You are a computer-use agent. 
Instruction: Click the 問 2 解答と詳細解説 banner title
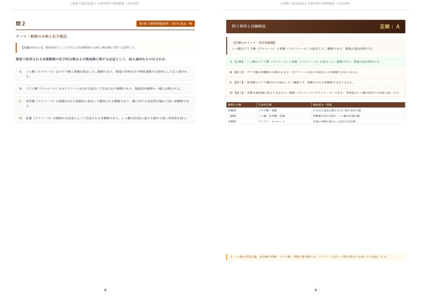tap(249, 26)
